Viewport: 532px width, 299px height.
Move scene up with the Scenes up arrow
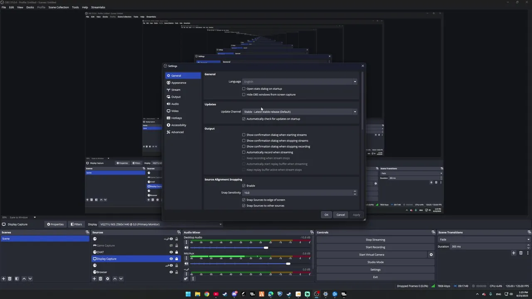[x=24, y=279]
